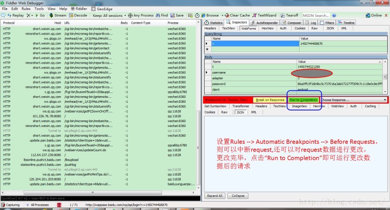Click the Any Process target icon
390x210 pixels.
tap(130, 16)
